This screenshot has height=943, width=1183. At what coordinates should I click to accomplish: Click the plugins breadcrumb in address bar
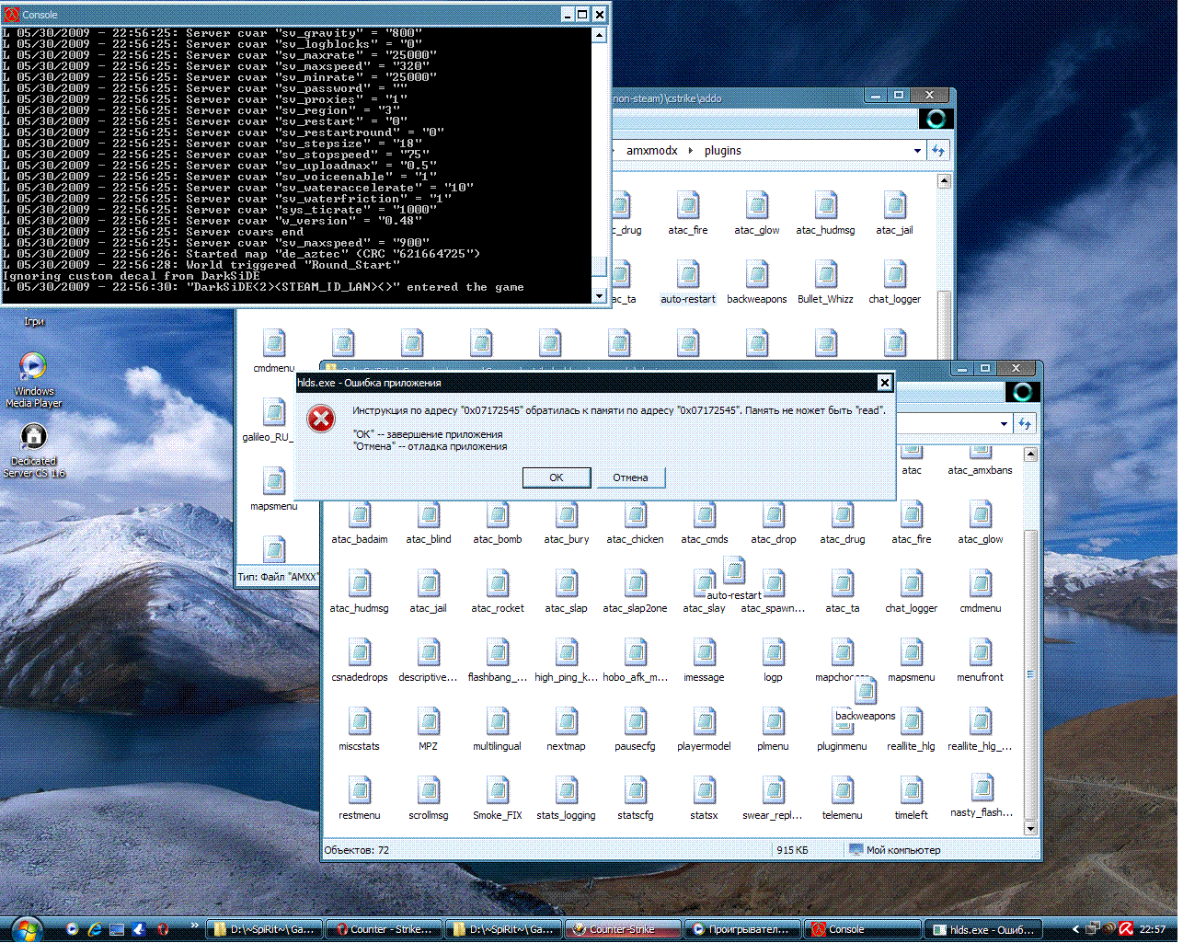click(723, 151)
